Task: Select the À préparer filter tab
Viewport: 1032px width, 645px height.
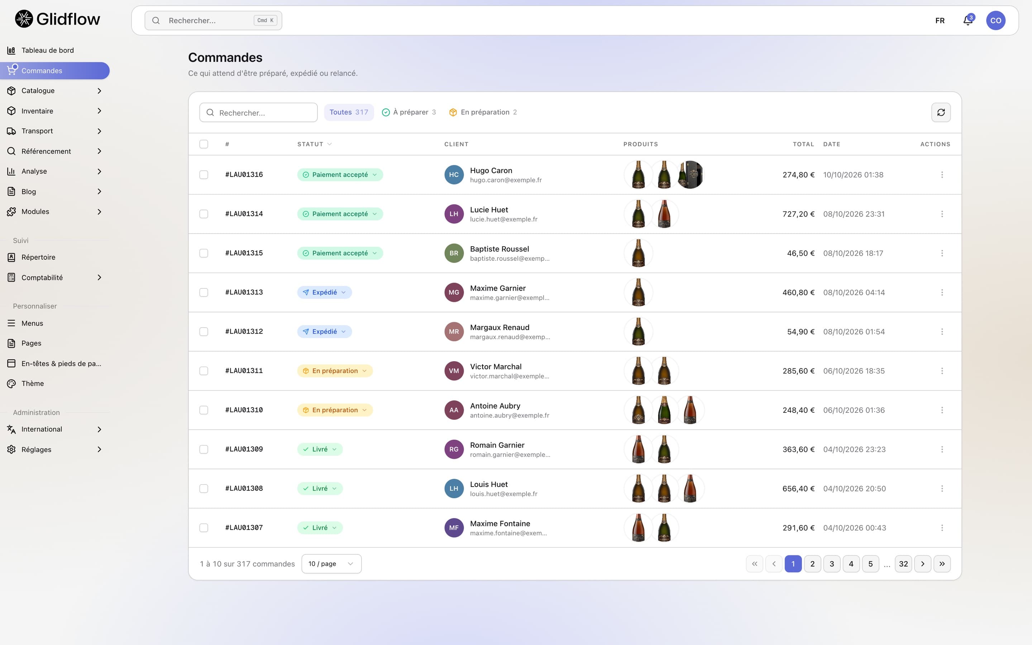Action: click(409, 112)
